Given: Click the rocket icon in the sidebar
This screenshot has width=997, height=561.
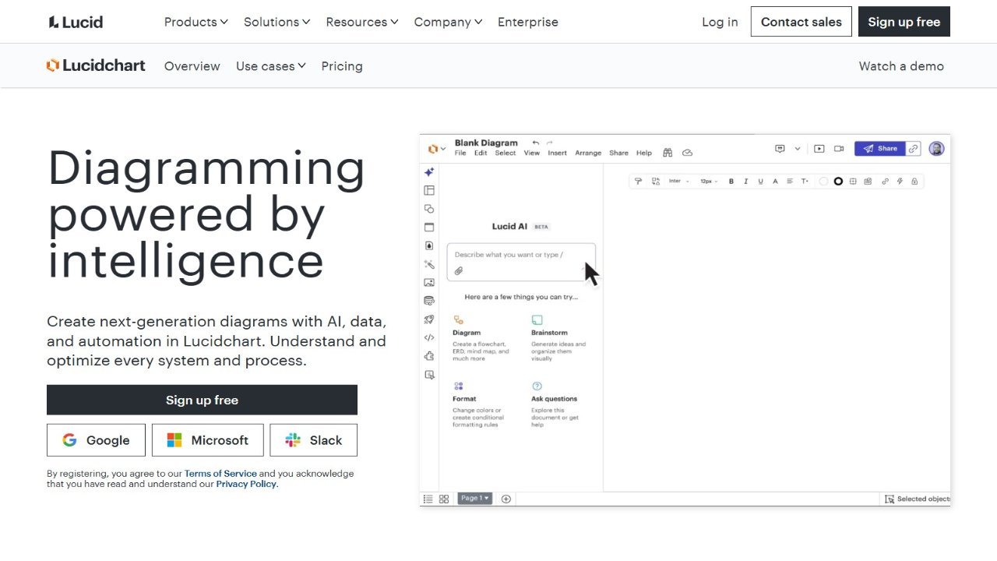Looking at the screenshot, I should coord(429,319).
